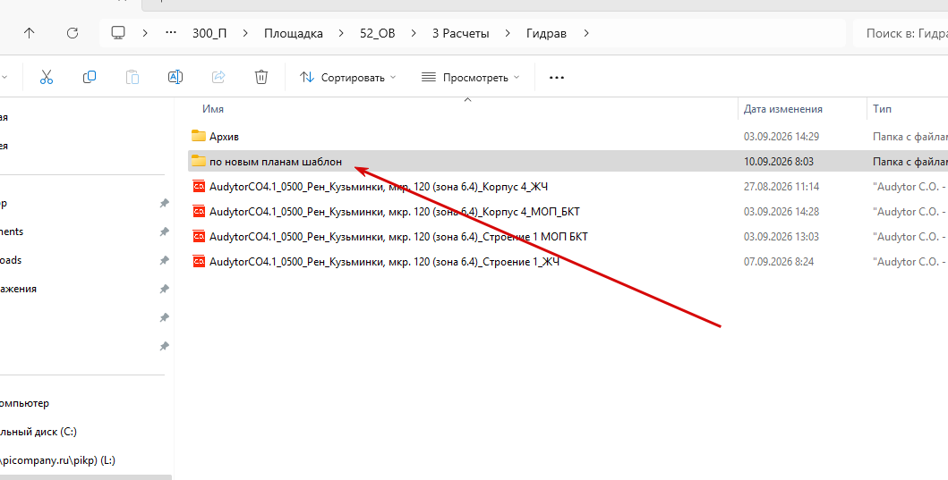Navigate to Площадка breadcrumb segment
Screen dimensions: 948x480
coord(294,33)
